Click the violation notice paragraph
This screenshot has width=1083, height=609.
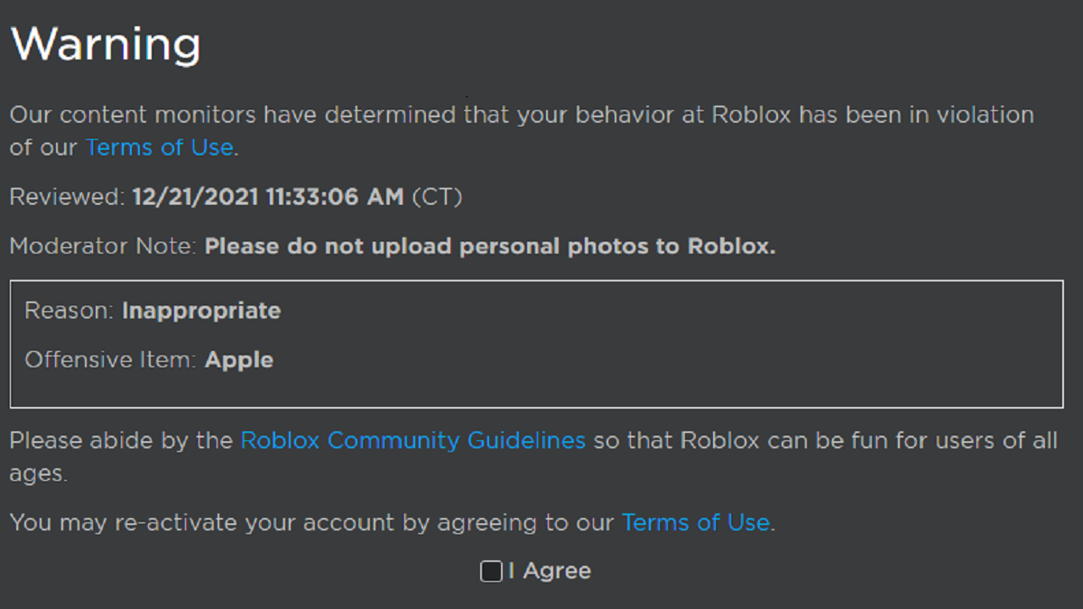pyautogui.click(x=522, y=115)
